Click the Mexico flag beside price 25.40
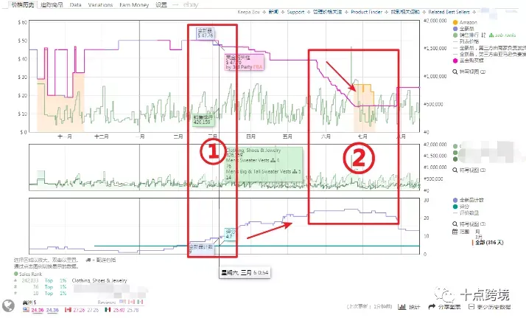This screenshot has height=318, width=526. point(108,310)
